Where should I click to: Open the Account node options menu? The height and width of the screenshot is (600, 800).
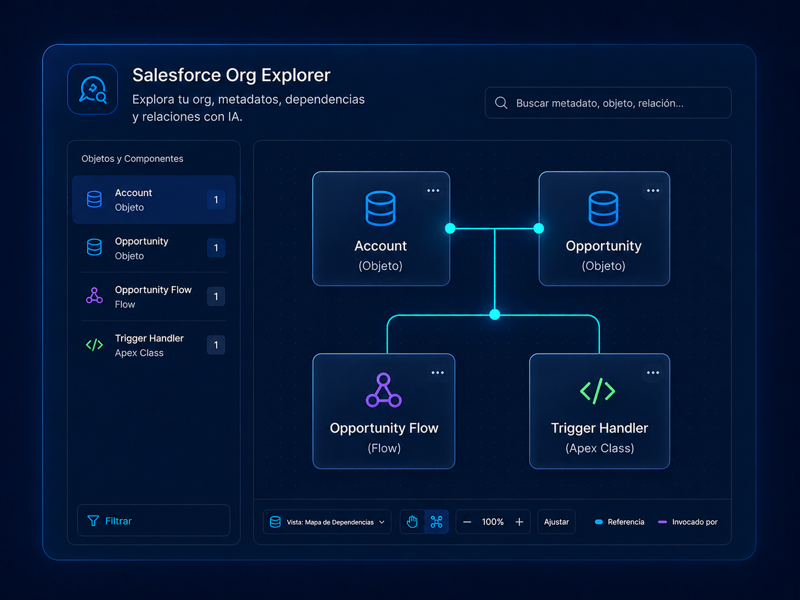(433, 191)
